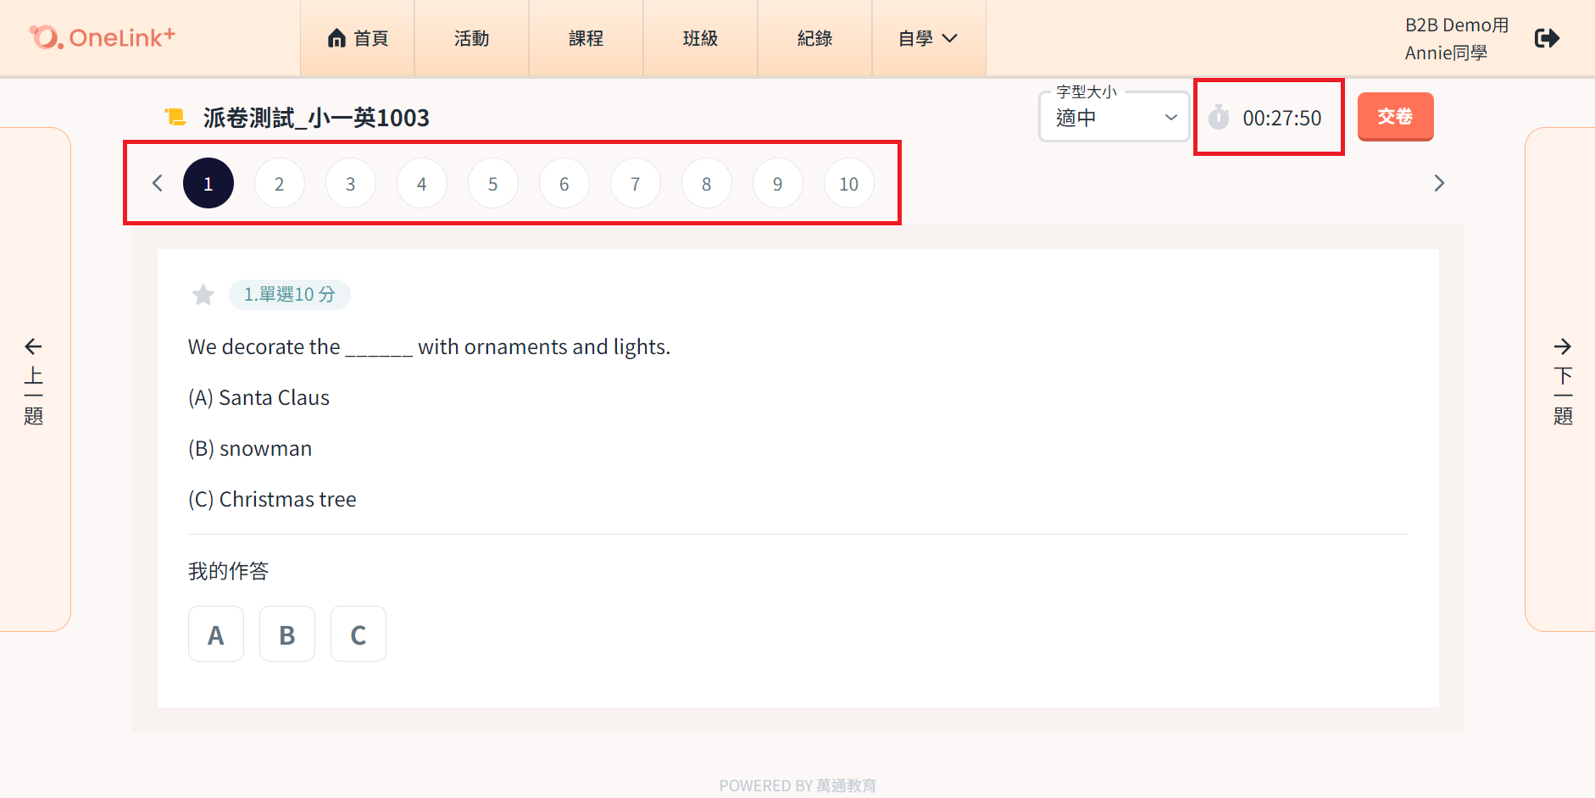Image resolution: width=1595 pixels, height=798 pixels.
Task: Submit the paper with 交卷 button
Action: click(1395, 116)
